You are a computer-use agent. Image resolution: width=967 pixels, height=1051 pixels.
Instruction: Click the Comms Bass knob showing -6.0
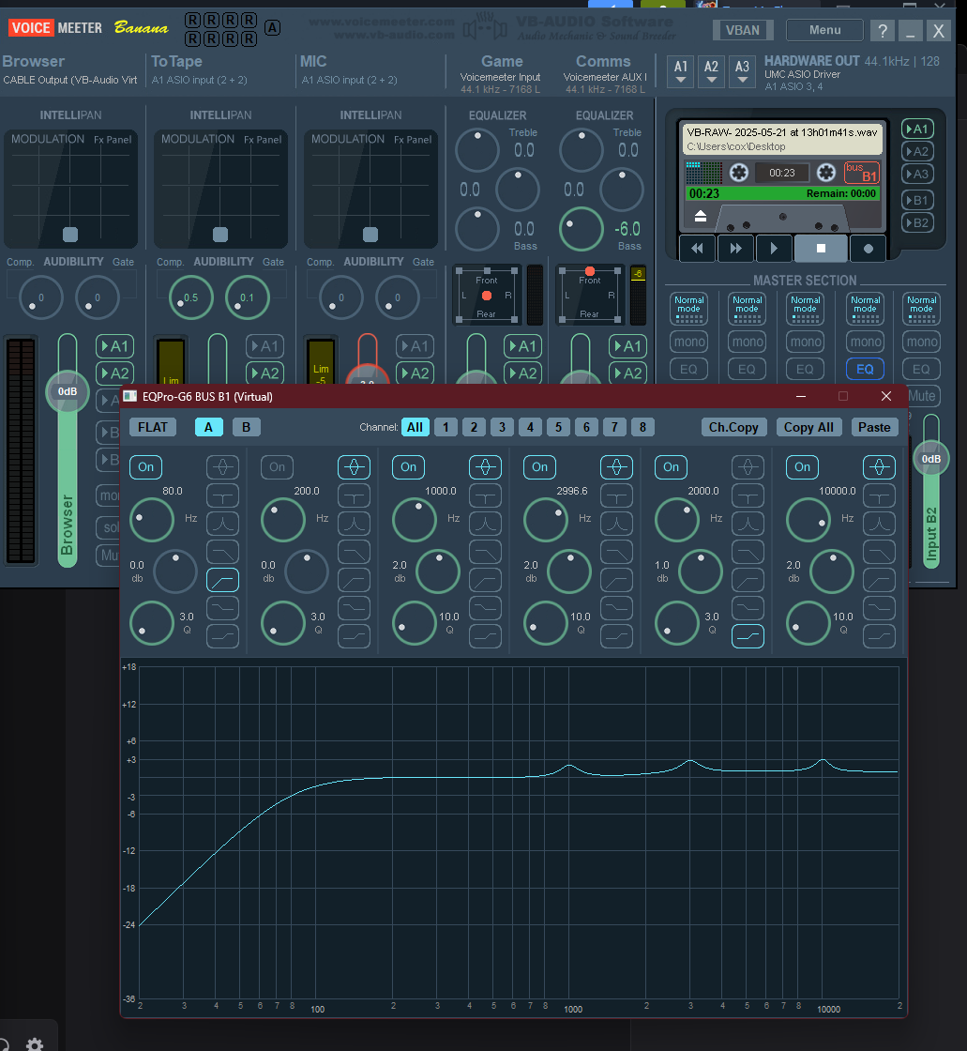click(x=581, y=229)
